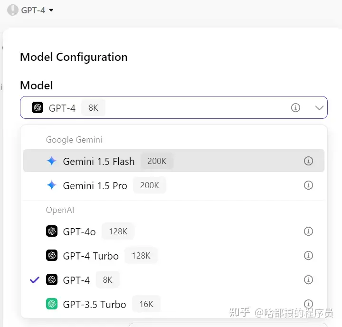
Task: Click the purple checkmark next to GPT-4
Action: tap(34, 280)
